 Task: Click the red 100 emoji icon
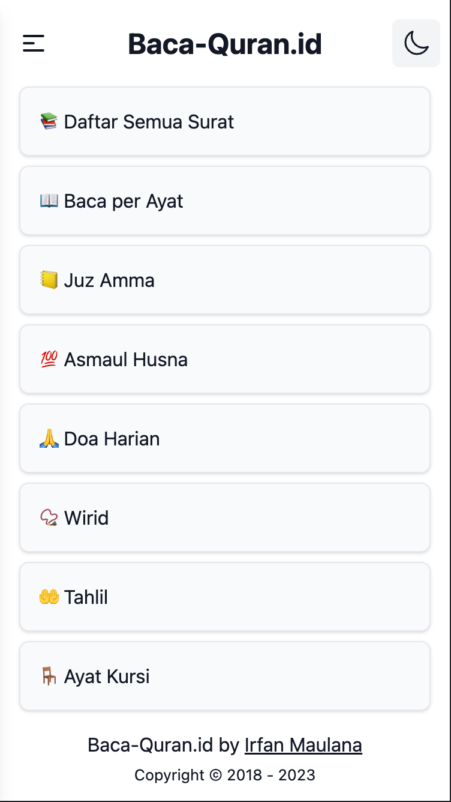pos(49,359)
